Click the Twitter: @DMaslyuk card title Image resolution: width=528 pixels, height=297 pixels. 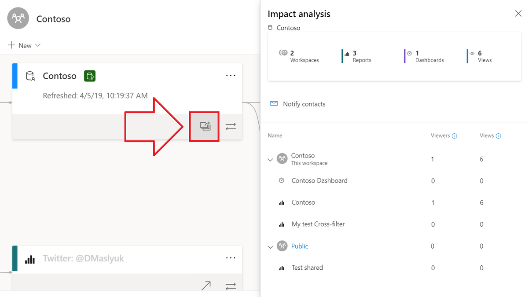click(x=83, y=258)
